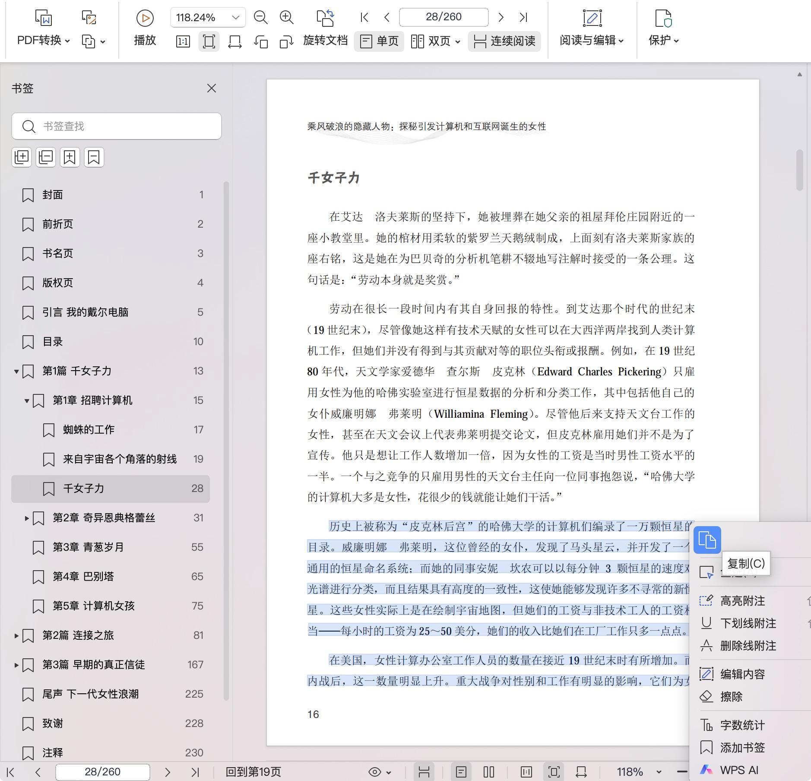
Task: Click the Rotate Document icon
Action: [325, 18]
